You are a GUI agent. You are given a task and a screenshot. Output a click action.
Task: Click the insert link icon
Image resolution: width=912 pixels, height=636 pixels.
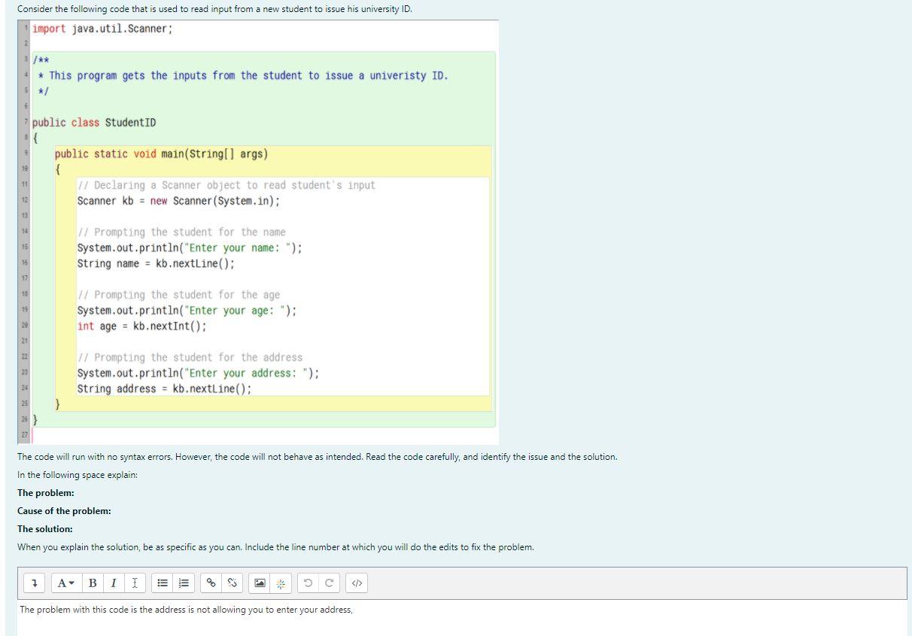click(211, 583)
